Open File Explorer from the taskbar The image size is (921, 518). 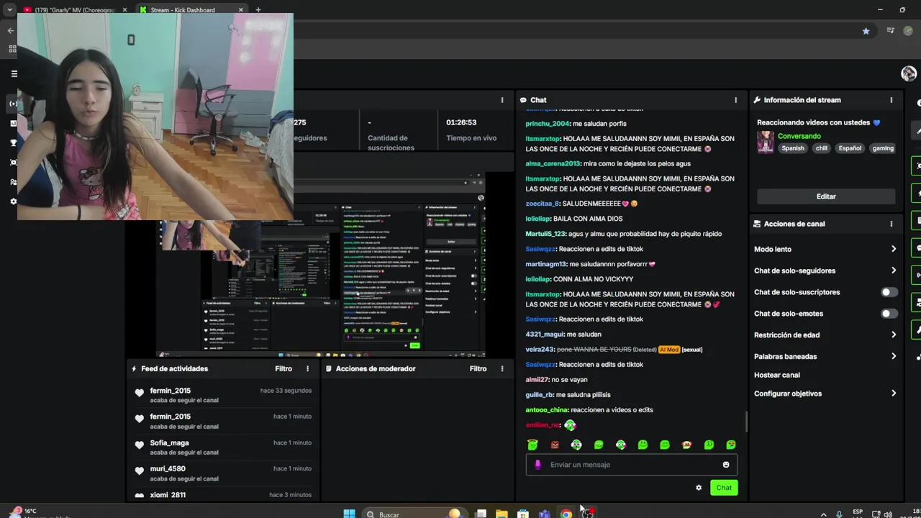click(x=502, y=514)
